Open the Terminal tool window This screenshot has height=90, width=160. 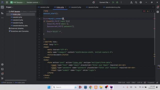click(x=2, y=69)
